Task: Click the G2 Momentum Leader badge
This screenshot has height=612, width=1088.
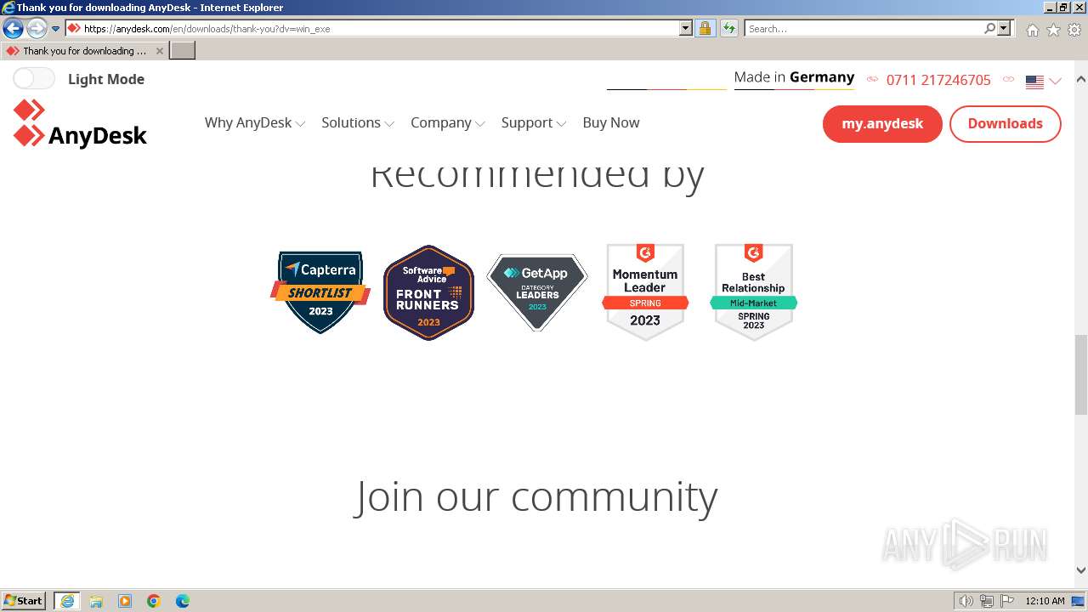Action: coord(645,292)
